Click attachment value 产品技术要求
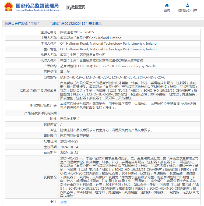The image size is (204, 206). point(70,119)
